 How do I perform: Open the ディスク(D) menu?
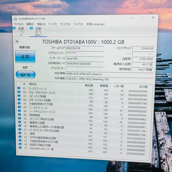[x=65, y=24]
